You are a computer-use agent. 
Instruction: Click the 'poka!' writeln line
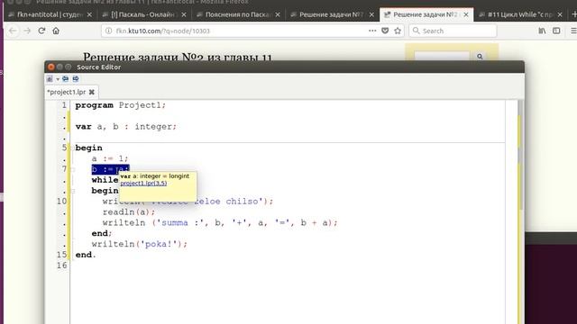tap(140, 244)
